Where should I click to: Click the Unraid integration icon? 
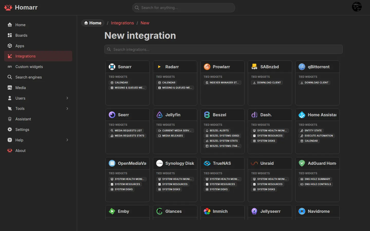click(254, 163)
